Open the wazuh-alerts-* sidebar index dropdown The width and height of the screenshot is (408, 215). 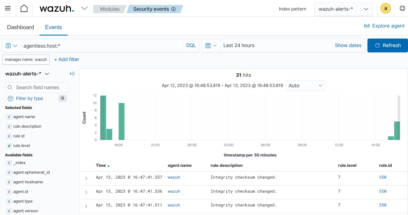click(x=27, y=74)
